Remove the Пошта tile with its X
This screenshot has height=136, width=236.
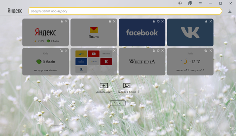(x=114, y=21)
